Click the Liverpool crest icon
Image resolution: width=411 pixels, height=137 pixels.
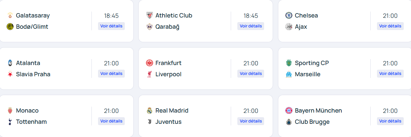150,74
